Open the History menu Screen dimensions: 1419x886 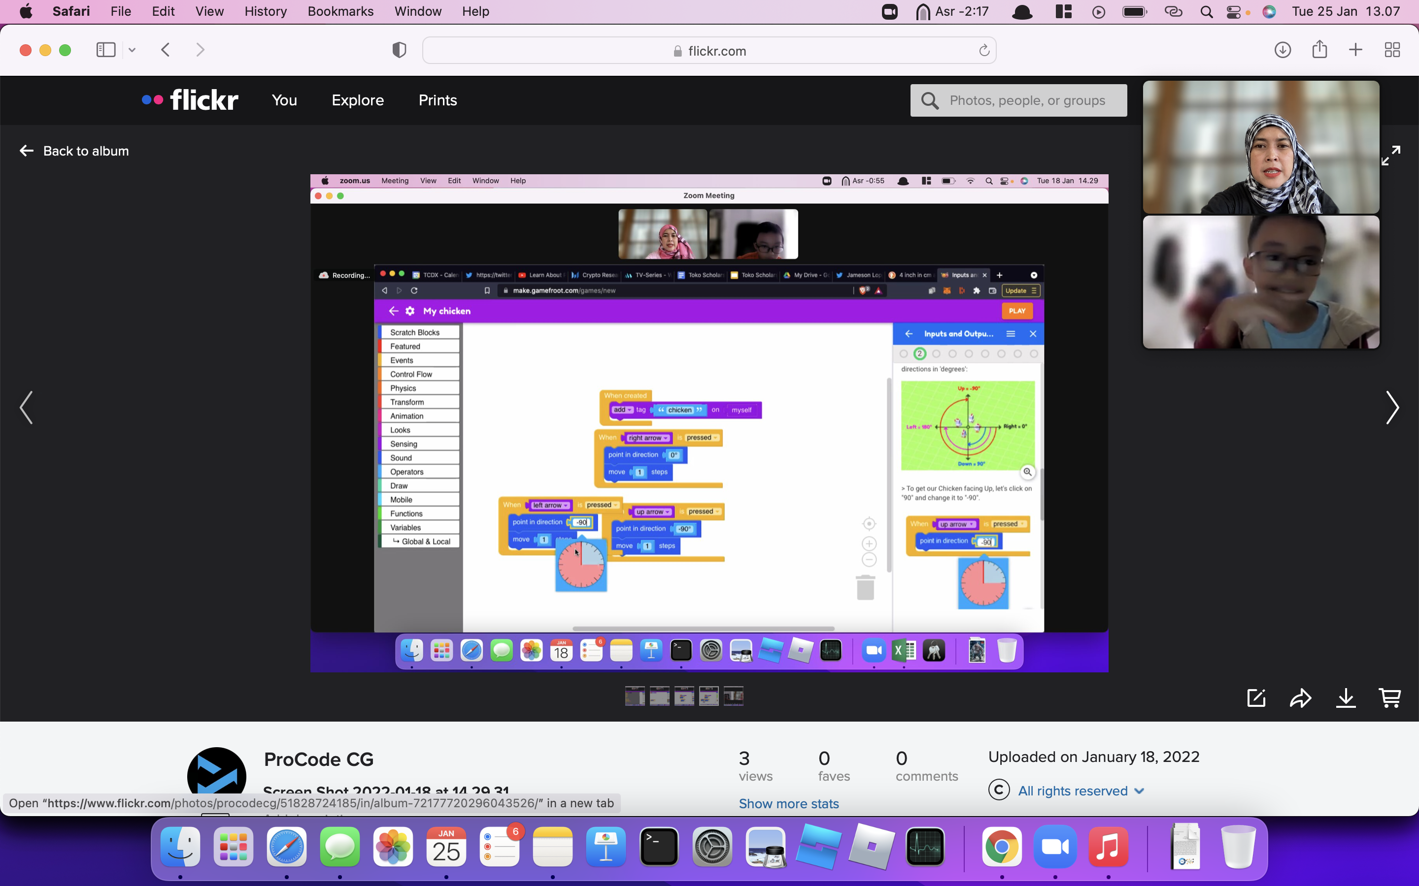[266, 11]
